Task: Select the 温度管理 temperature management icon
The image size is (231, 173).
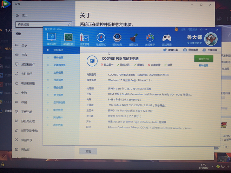Action: click(x=84, y=39)
